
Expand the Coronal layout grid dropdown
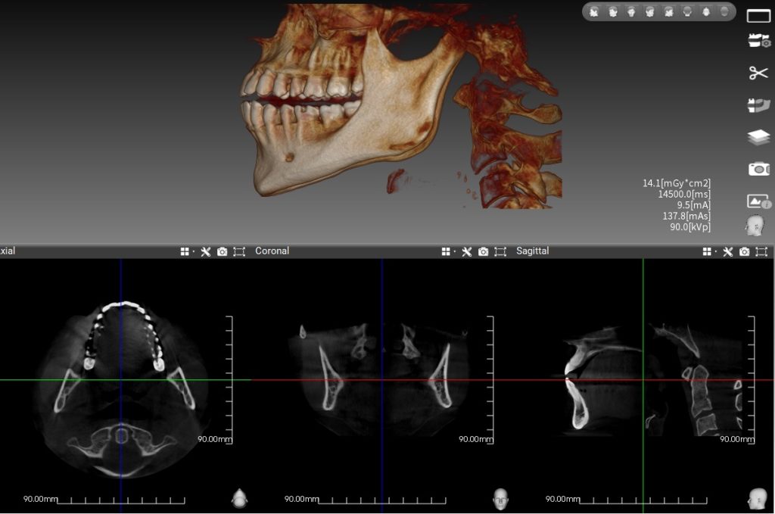click(x=448, y=251)
